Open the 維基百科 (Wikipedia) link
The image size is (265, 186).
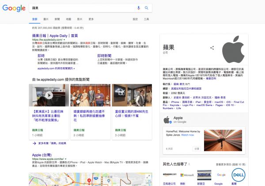[211, 79]
